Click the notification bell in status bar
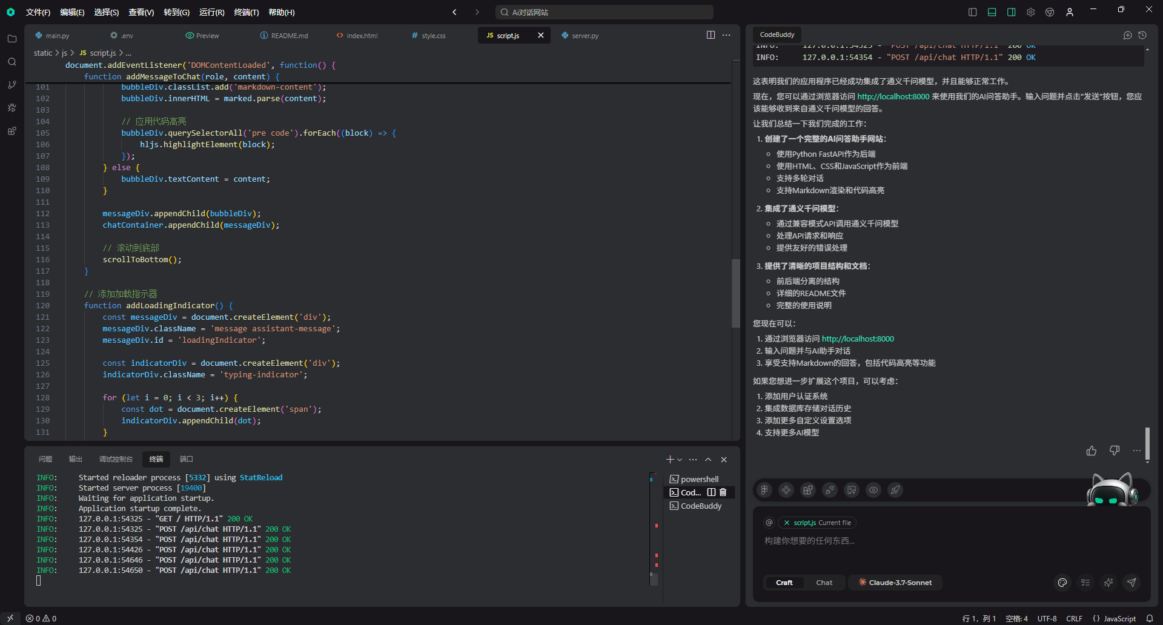The height and width of the screenshot is (625, 1163). (x=1150, y=618)
